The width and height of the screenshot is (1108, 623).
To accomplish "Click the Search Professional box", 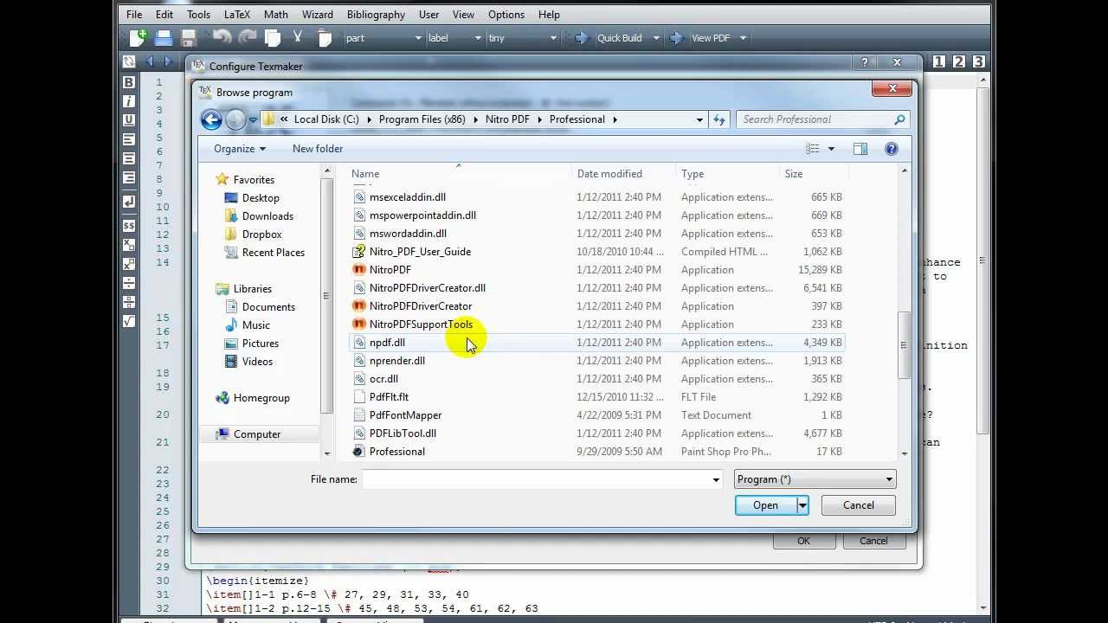I will pos(822,119).
